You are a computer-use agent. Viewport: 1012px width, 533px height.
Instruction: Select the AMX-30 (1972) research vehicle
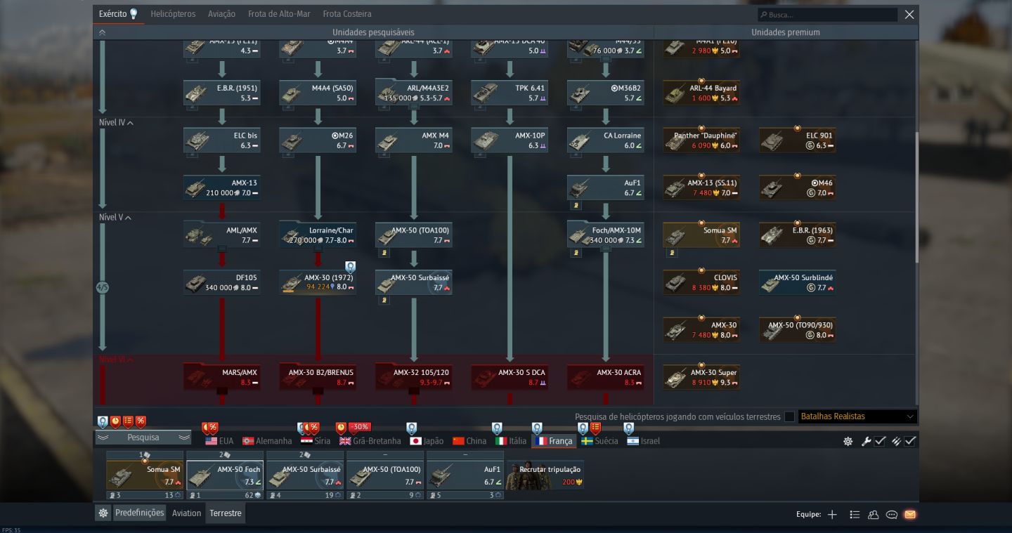click(318, 282)
